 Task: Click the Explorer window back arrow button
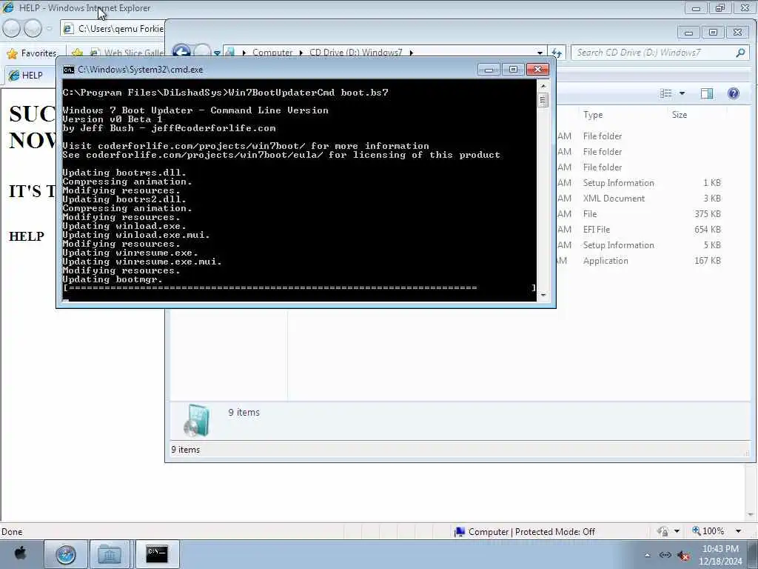pos(182,52)
